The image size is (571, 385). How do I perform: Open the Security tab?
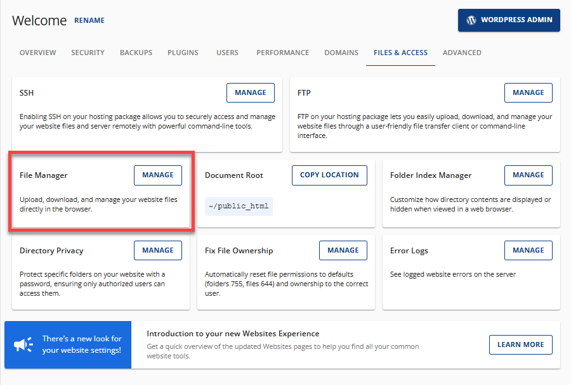88,53
